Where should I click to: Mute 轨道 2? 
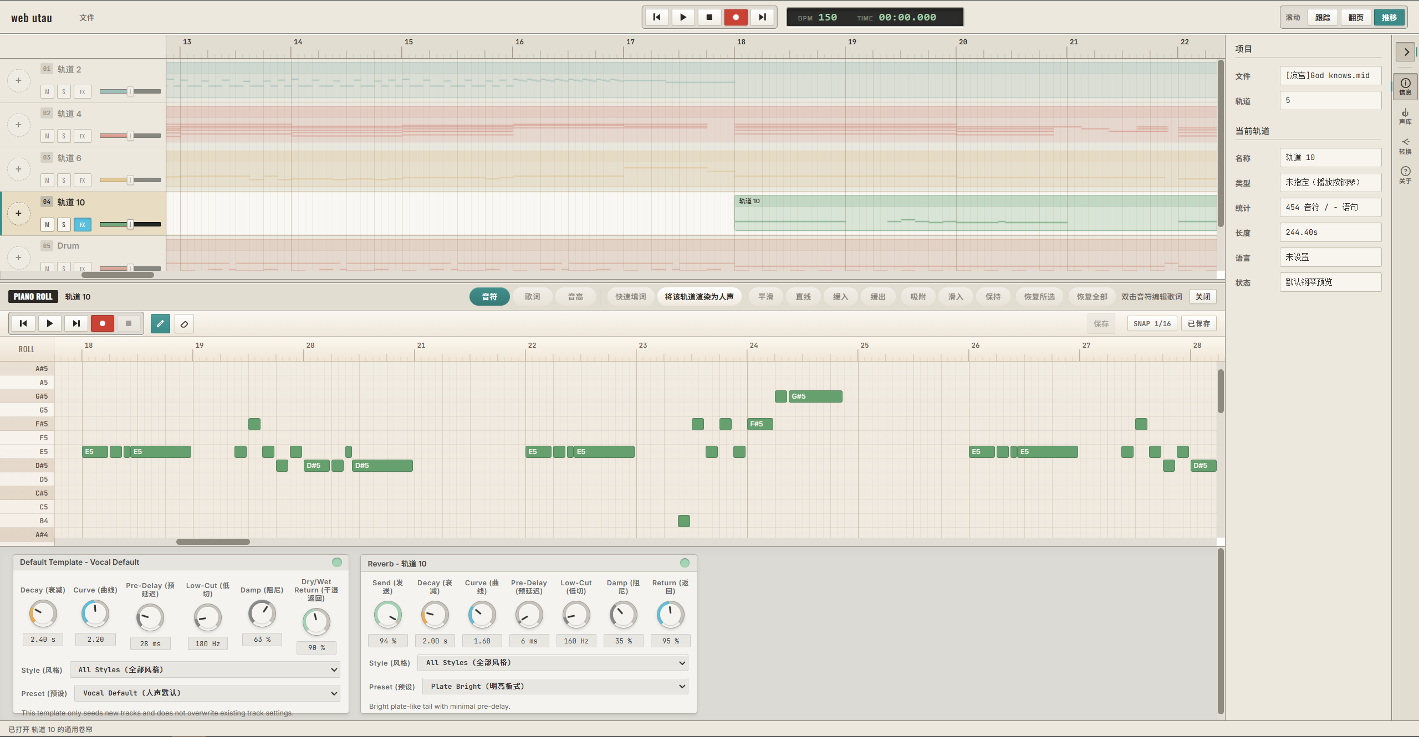47,92
